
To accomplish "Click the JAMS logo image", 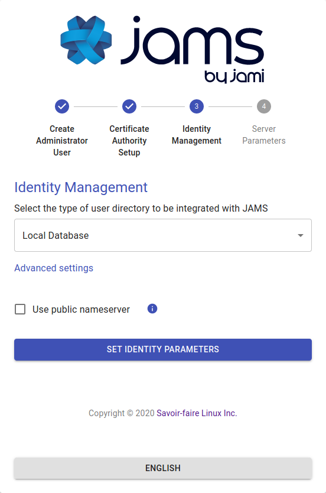I will tap(162, 50).
